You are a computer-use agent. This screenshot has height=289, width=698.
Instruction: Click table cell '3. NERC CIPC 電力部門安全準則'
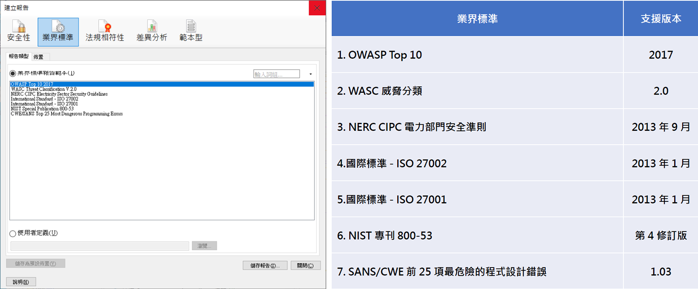[x=477, y=127]
